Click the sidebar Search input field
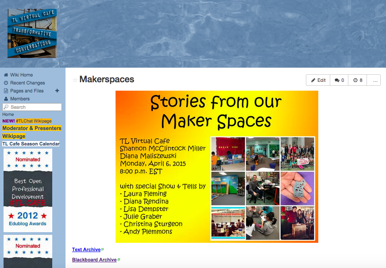This screenshot has width=386, height=268. (32, 107)
